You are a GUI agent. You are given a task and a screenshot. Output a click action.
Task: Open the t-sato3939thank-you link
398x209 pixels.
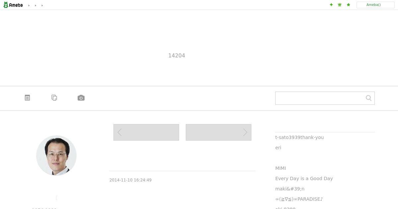pyautogui.click(x=299, y=137)
